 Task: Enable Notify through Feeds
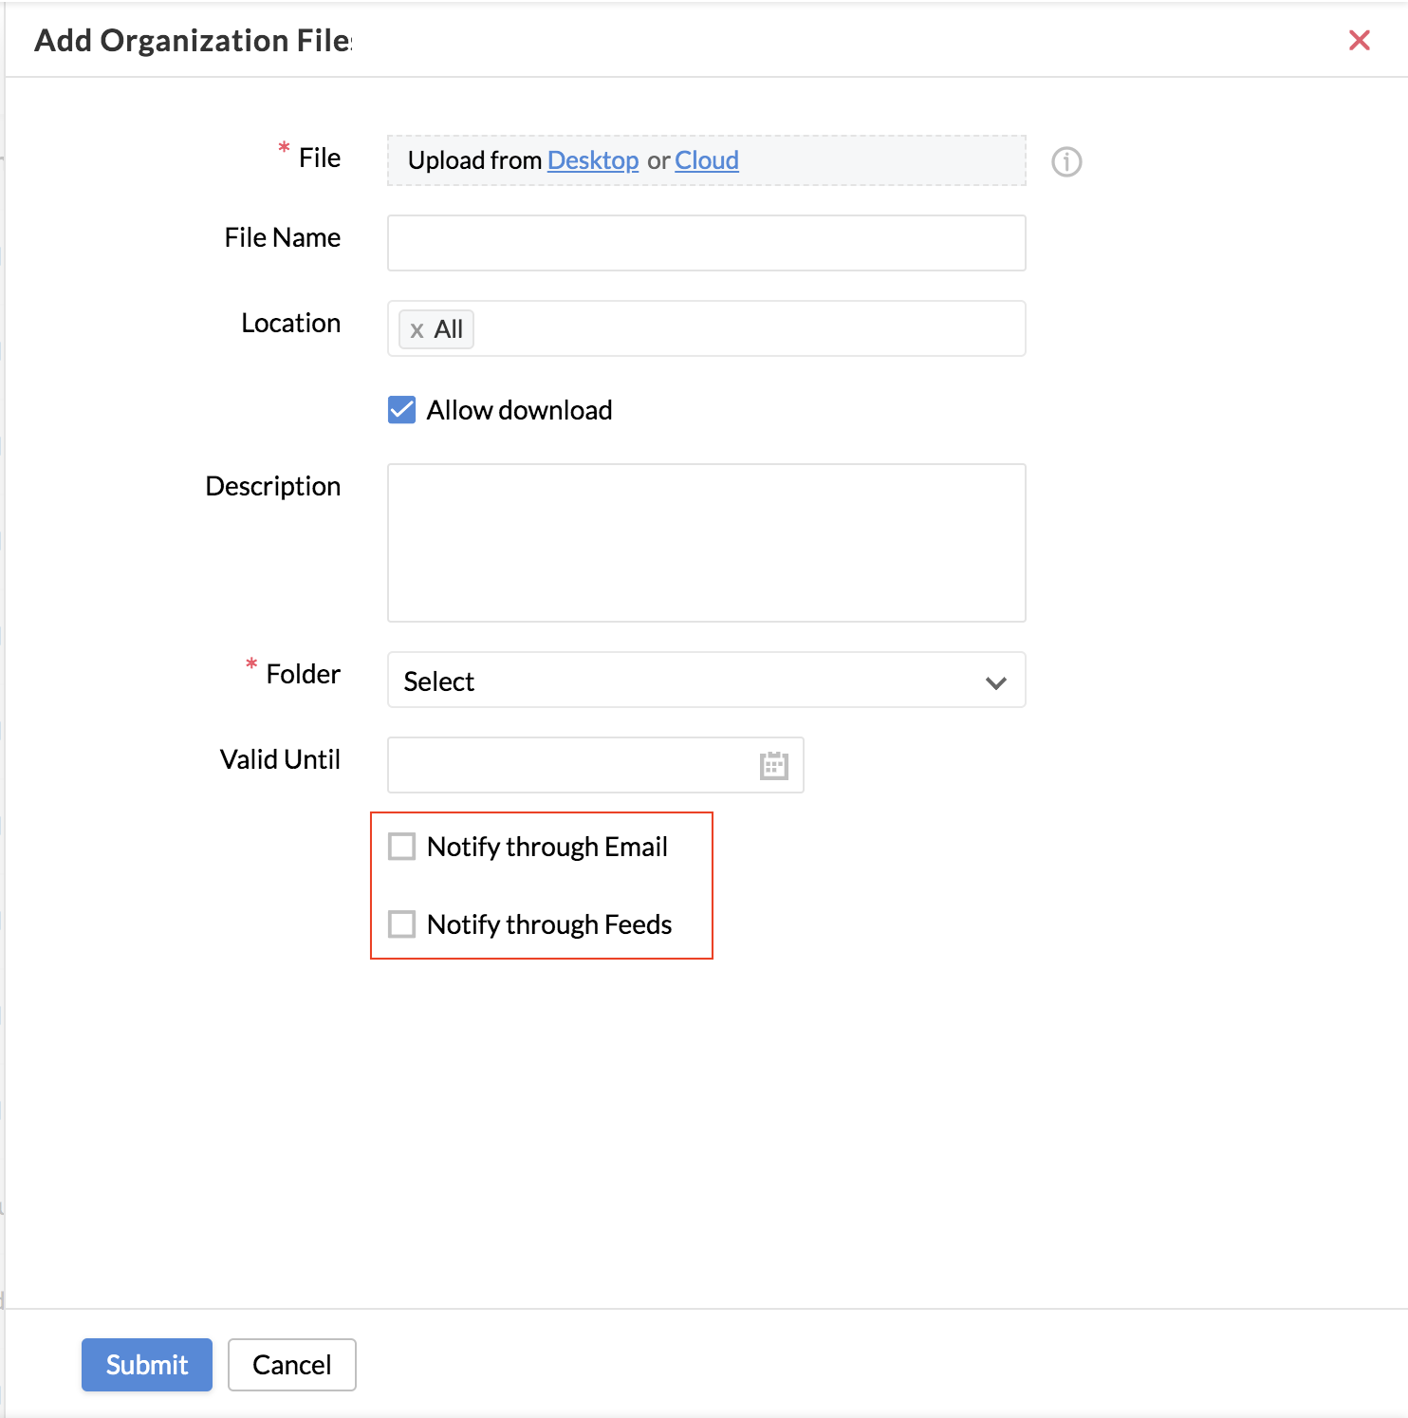[x=402, y=924]
